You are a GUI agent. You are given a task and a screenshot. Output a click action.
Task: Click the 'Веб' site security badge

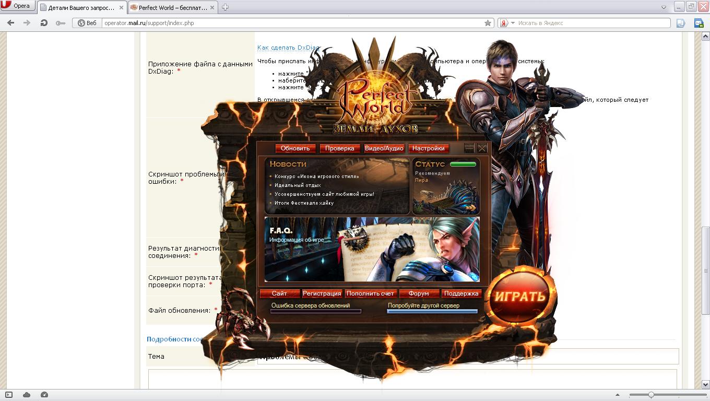(87, 23)
